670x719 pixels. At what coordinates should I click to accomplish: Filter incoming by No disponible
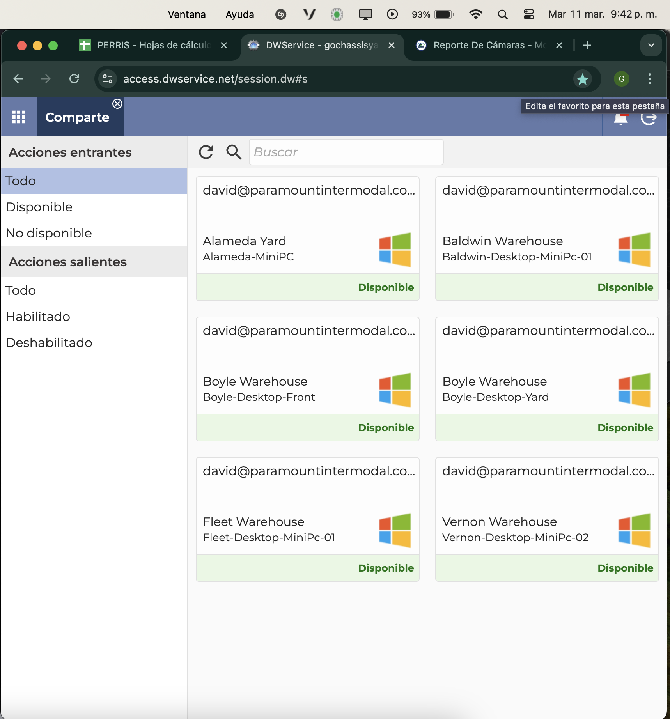pyautogui.click(x=94, y=233)
